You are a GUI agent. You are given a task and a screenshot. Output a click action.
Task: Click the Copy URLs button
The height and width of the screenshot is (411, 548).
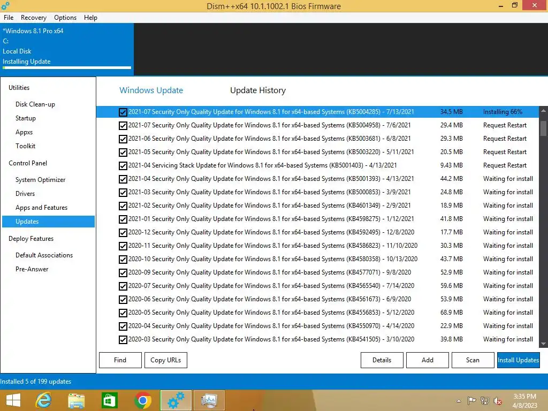pos(166,360)
